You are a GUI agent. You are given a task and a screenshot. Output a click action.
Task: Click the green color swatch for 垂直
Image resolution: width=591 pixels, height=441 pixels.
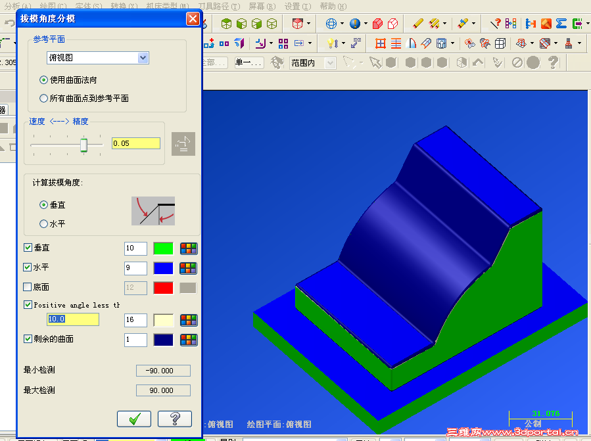(x=163, y=248)
